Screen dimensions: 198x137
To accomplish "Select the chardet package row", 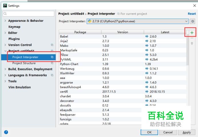I will click(x=123, y=96).
